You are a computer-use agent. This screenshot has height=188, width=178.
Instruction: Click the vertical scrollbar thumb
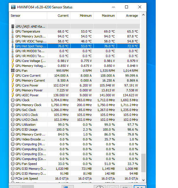point(143,163)
